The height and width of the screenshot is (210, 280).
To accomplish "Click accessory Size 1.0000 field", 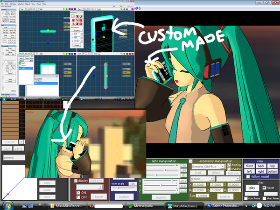I will tap(203, 196).
